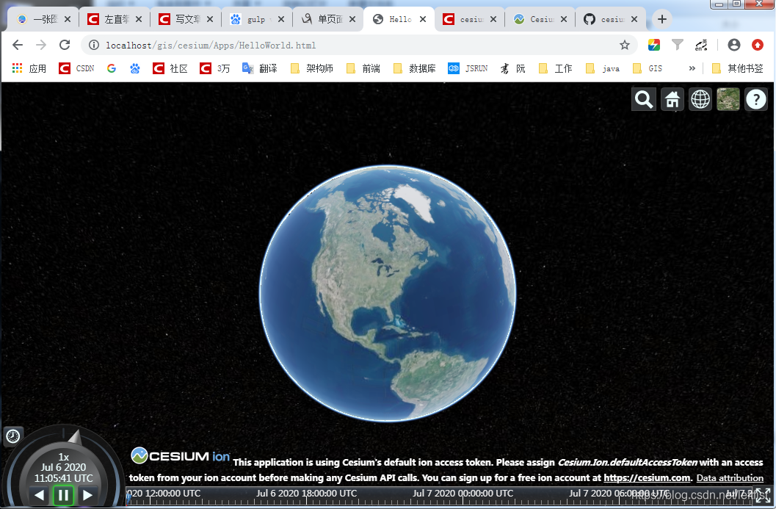Viewport: 776px width, 509px height.
Task: Bookmark this page with star icon
Action: click(625, 45)
